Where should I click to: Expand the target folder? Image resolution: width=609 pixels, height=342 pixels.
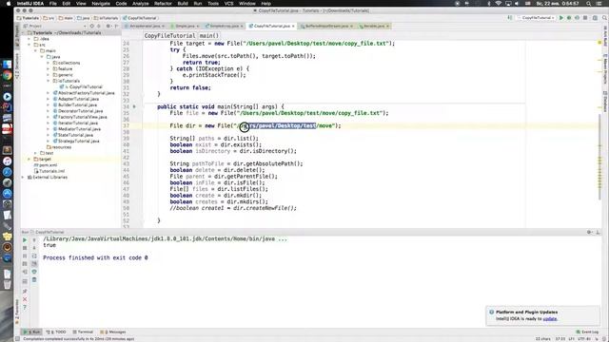coord(29,159)
